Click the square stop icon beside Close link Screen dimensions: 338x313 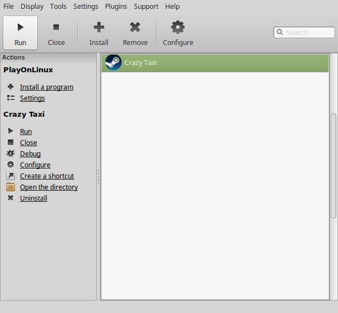click(11, 142)
